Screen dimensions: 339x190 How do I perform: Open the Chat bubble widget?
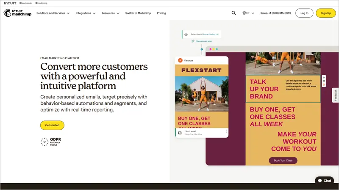324,180
